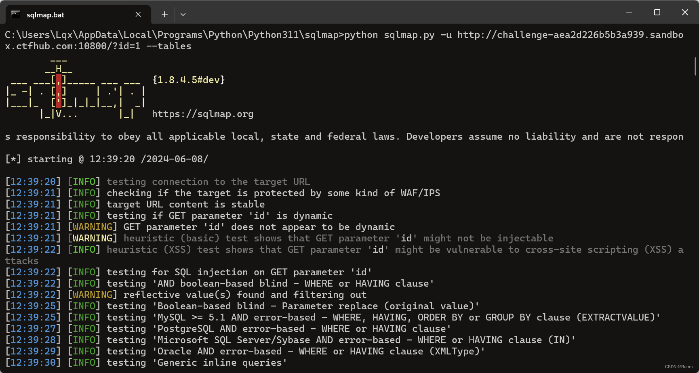Image resolution: width=699 pixels, height=373 pixels.
Task: Click the red sqlmap logo column
Action: pyautogui.click(x=59, y=91)
